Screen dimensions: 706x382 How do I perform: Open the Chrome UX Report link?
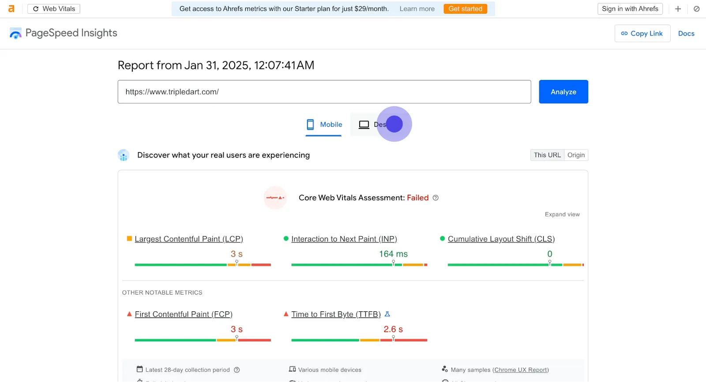521,370
